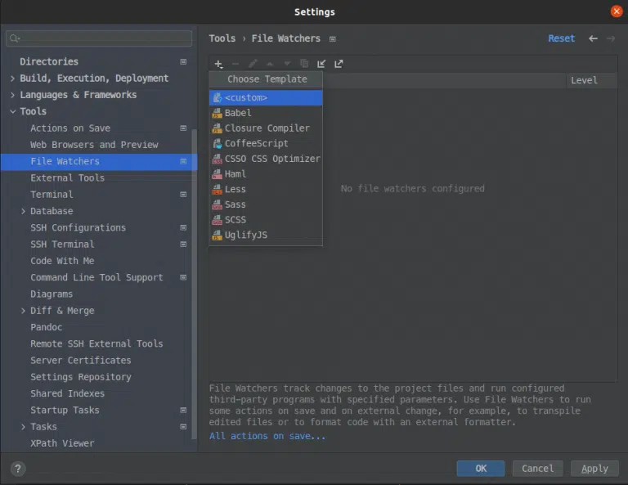
Task: Click the settings tree scrollbar
Action: (195, 285)
